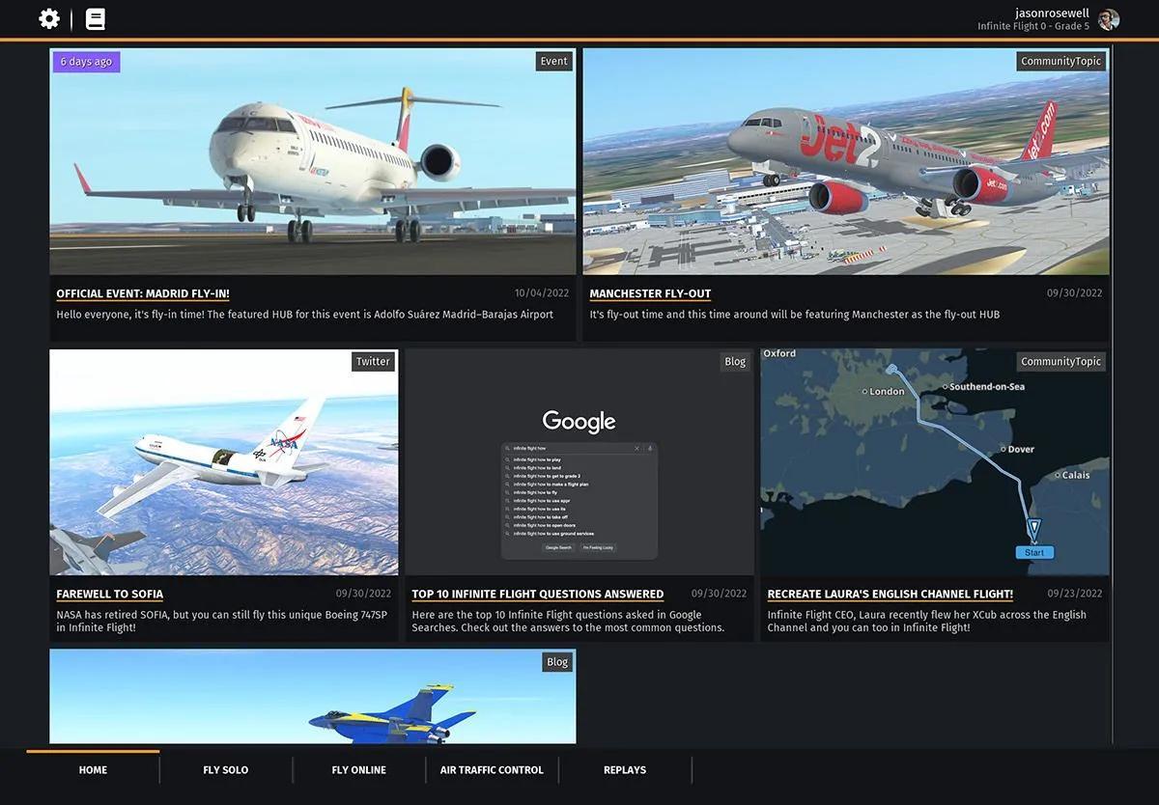1159x805 pixels.
Task: Click the Twitter tag on SOFIA card
Action: pyautogui.click(x=374, y=362)
